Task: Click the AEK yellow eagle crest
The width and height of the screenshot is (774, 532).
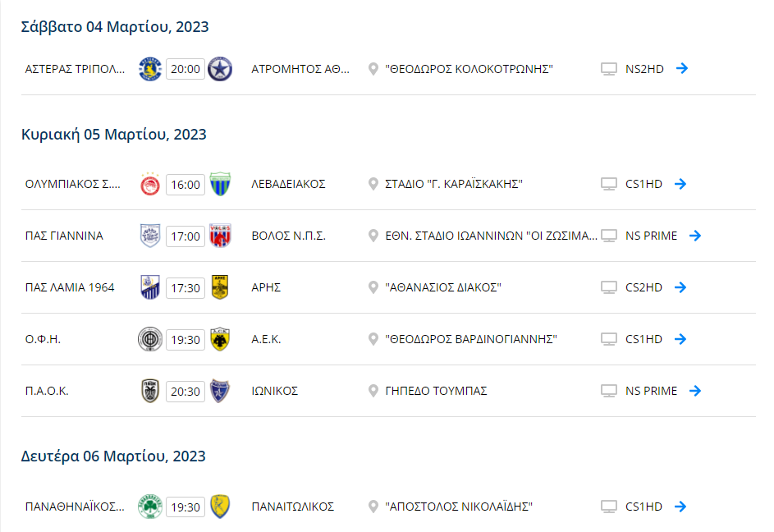Action: [220, 339]
